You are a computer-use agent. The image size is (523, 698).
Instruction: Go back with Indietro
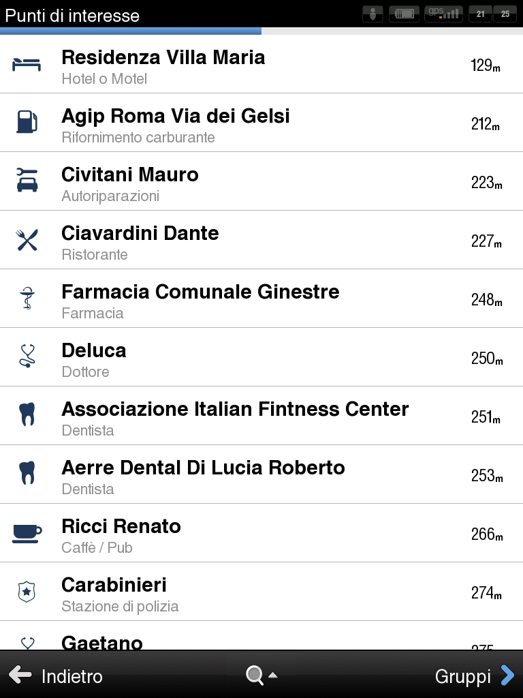click(x=56, y=676)
